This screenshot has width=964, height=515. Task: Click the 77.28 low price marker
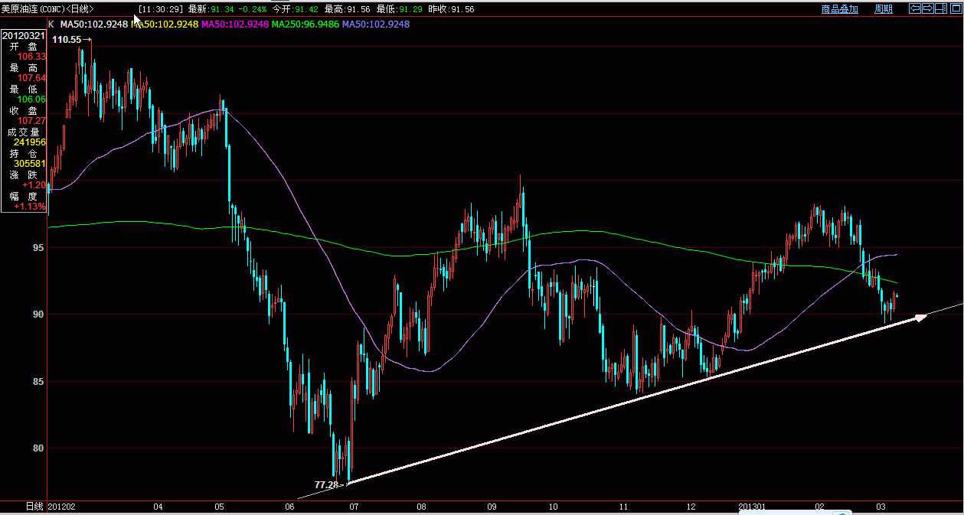pyautogui.click(x=326, y=485)
